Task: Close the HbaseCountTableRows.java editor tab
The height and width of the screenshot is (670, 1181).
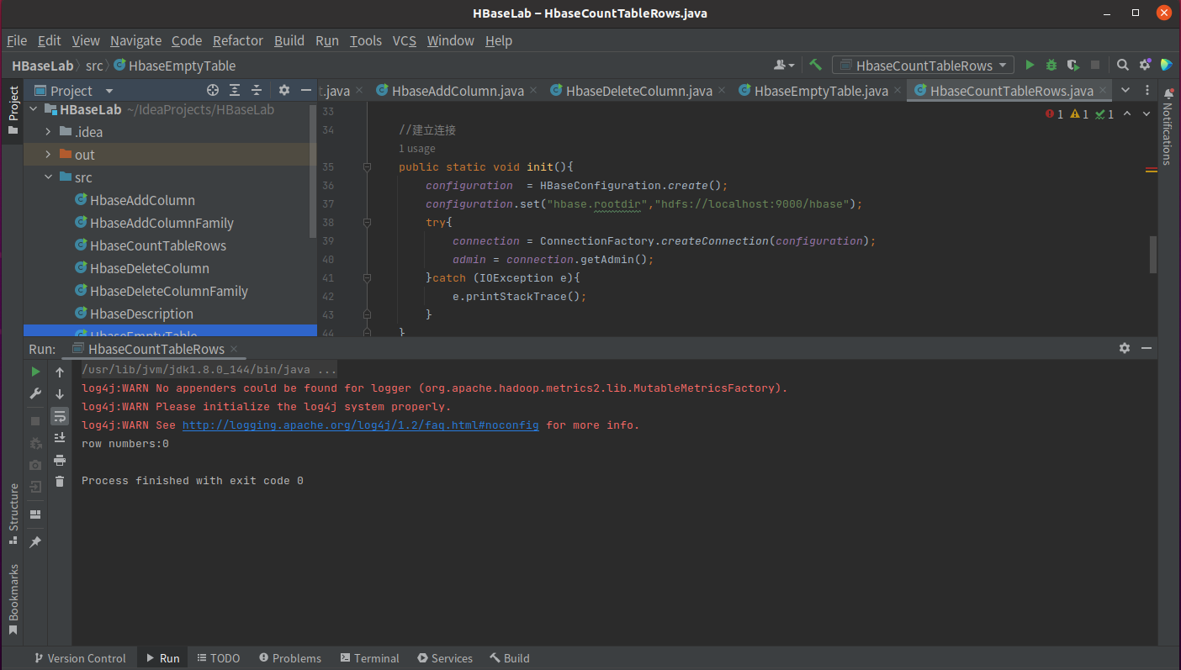Action: point(1103,91)
